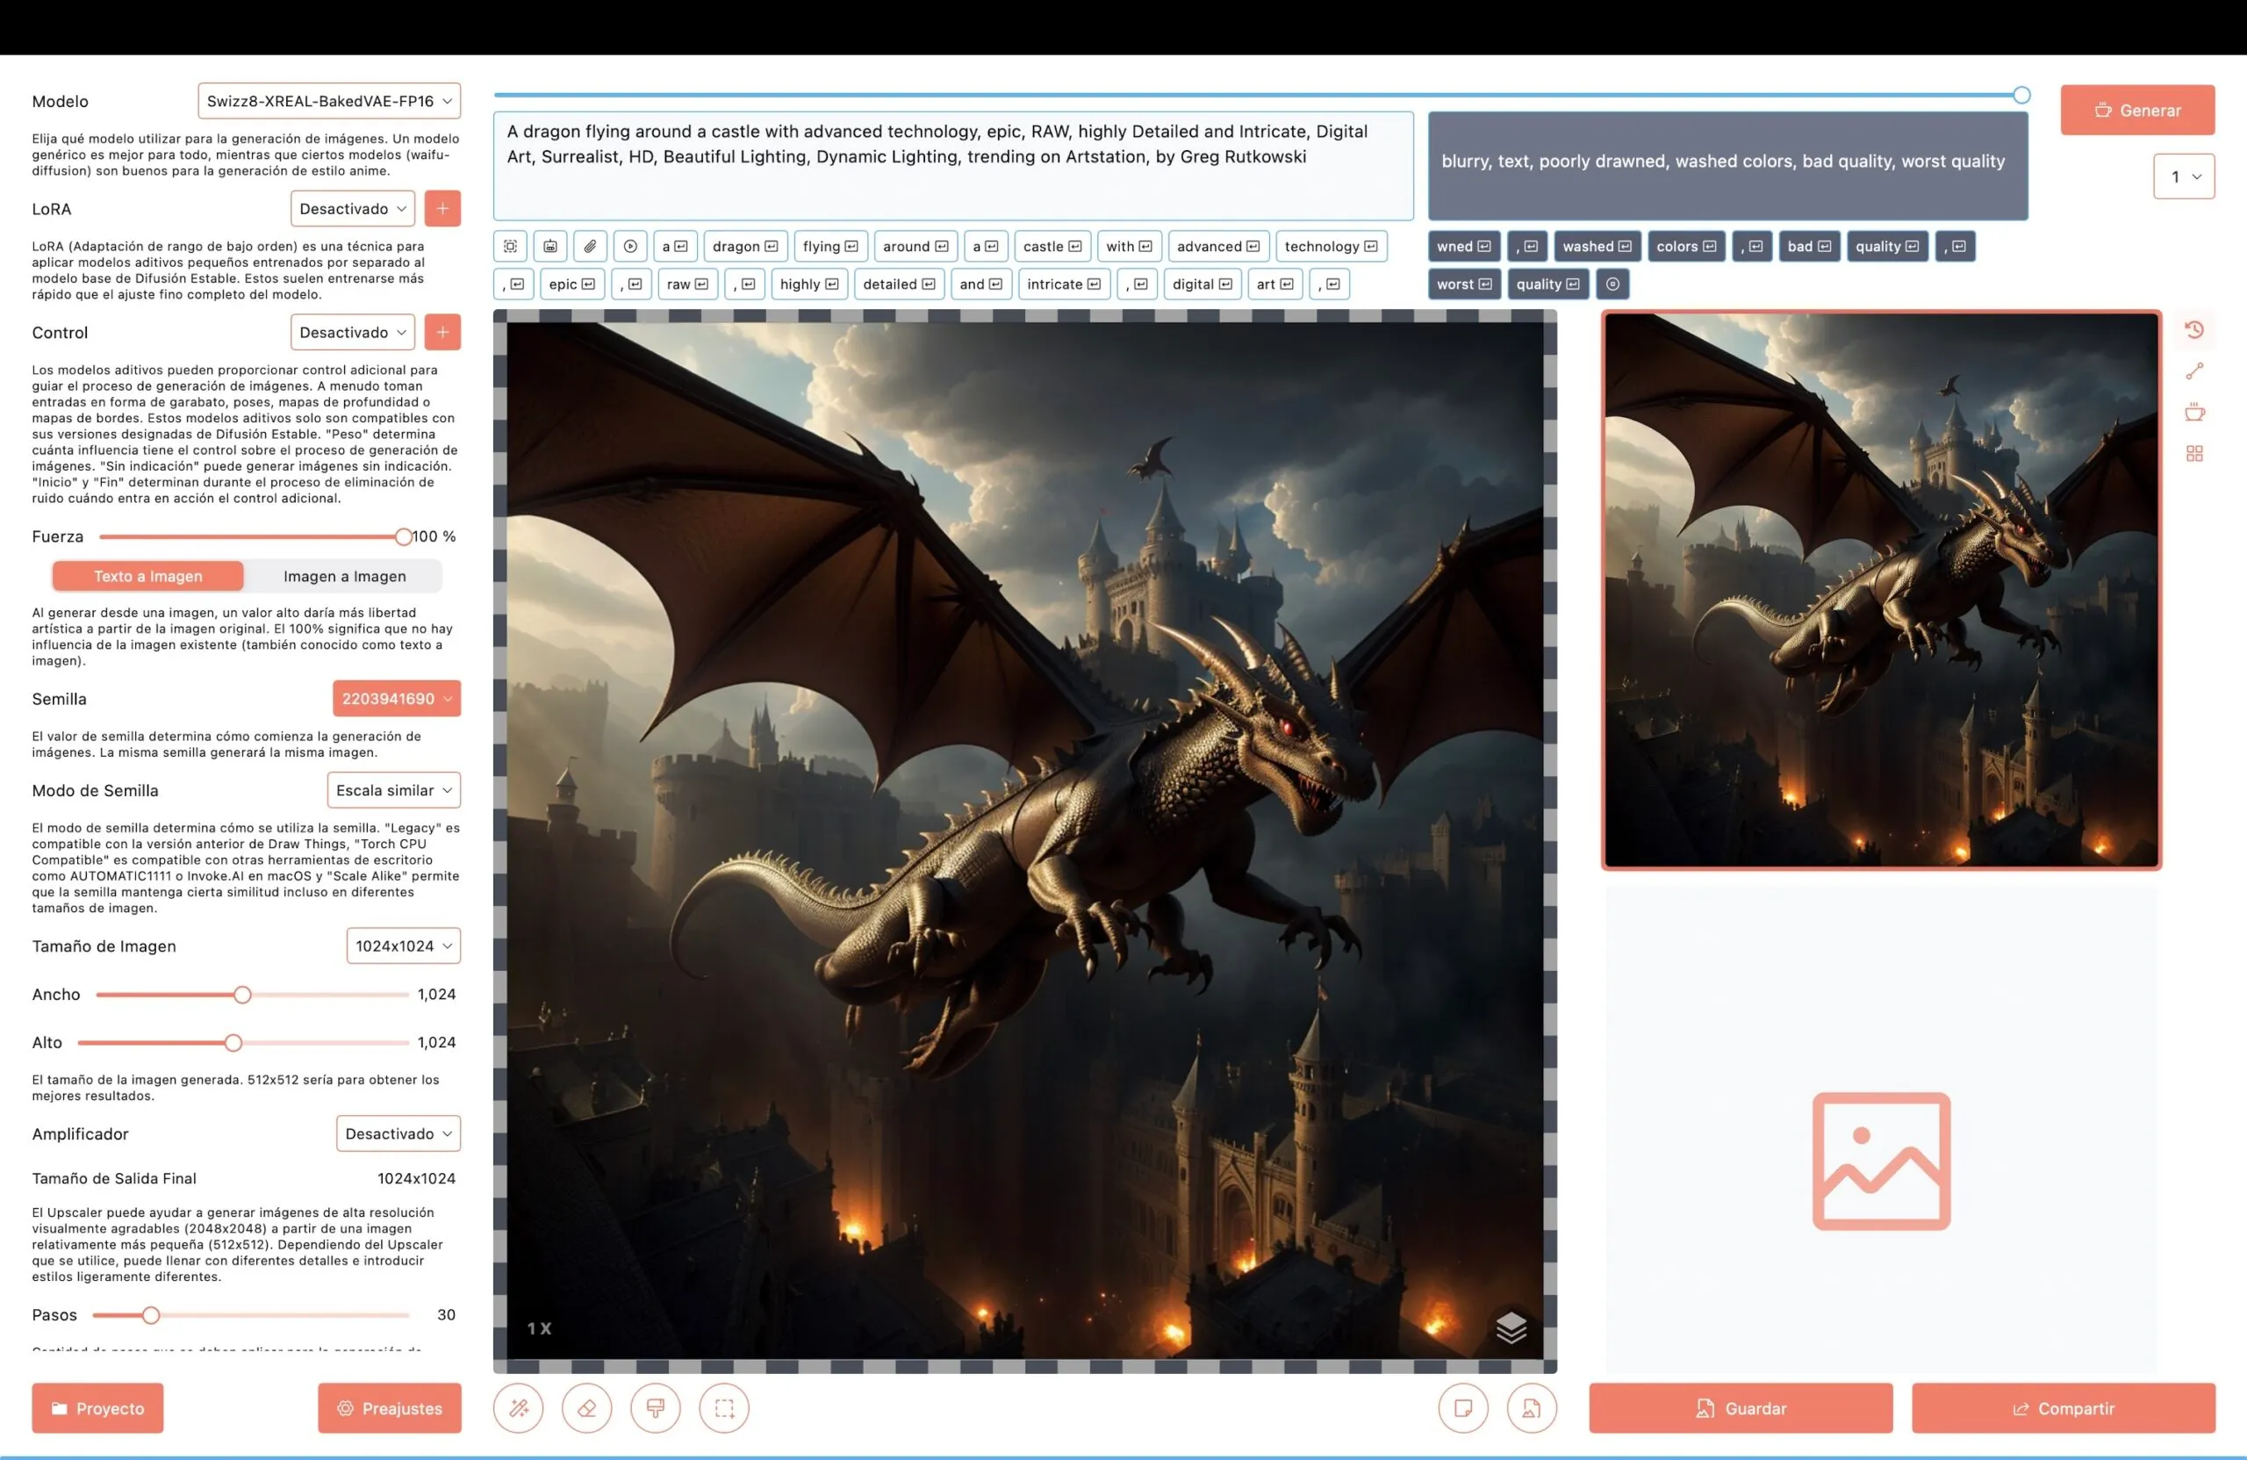The height and width of the screenshot is (1460, 2247).
Task: Click the Generar button
Action: tap(2136, 111)
